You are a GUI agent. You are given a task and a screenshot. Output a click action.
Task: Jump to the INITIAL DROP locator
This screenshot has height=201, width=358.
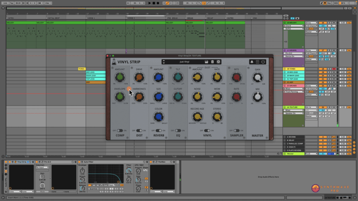(x=53, y=18)
